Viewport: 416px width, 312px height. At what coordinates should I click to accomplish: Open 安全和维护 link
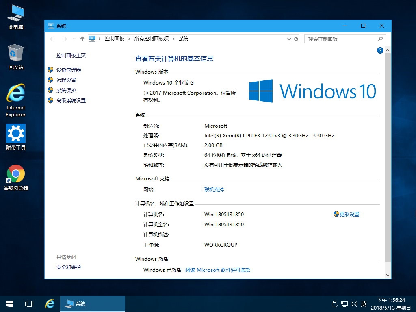click(x=68, y=267)
